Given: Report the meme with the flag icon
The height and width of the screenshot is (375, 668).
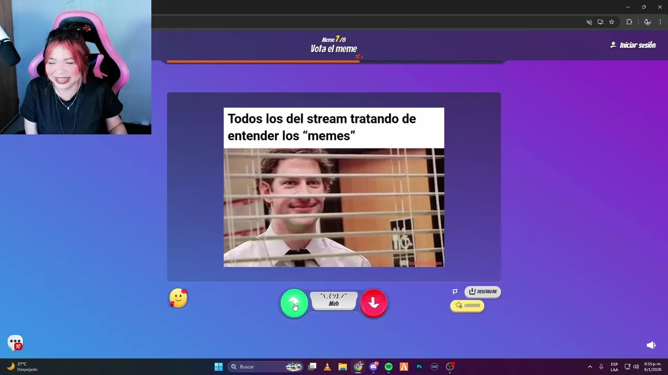Looking at the screenshot, I should click(x=455, y=292).
